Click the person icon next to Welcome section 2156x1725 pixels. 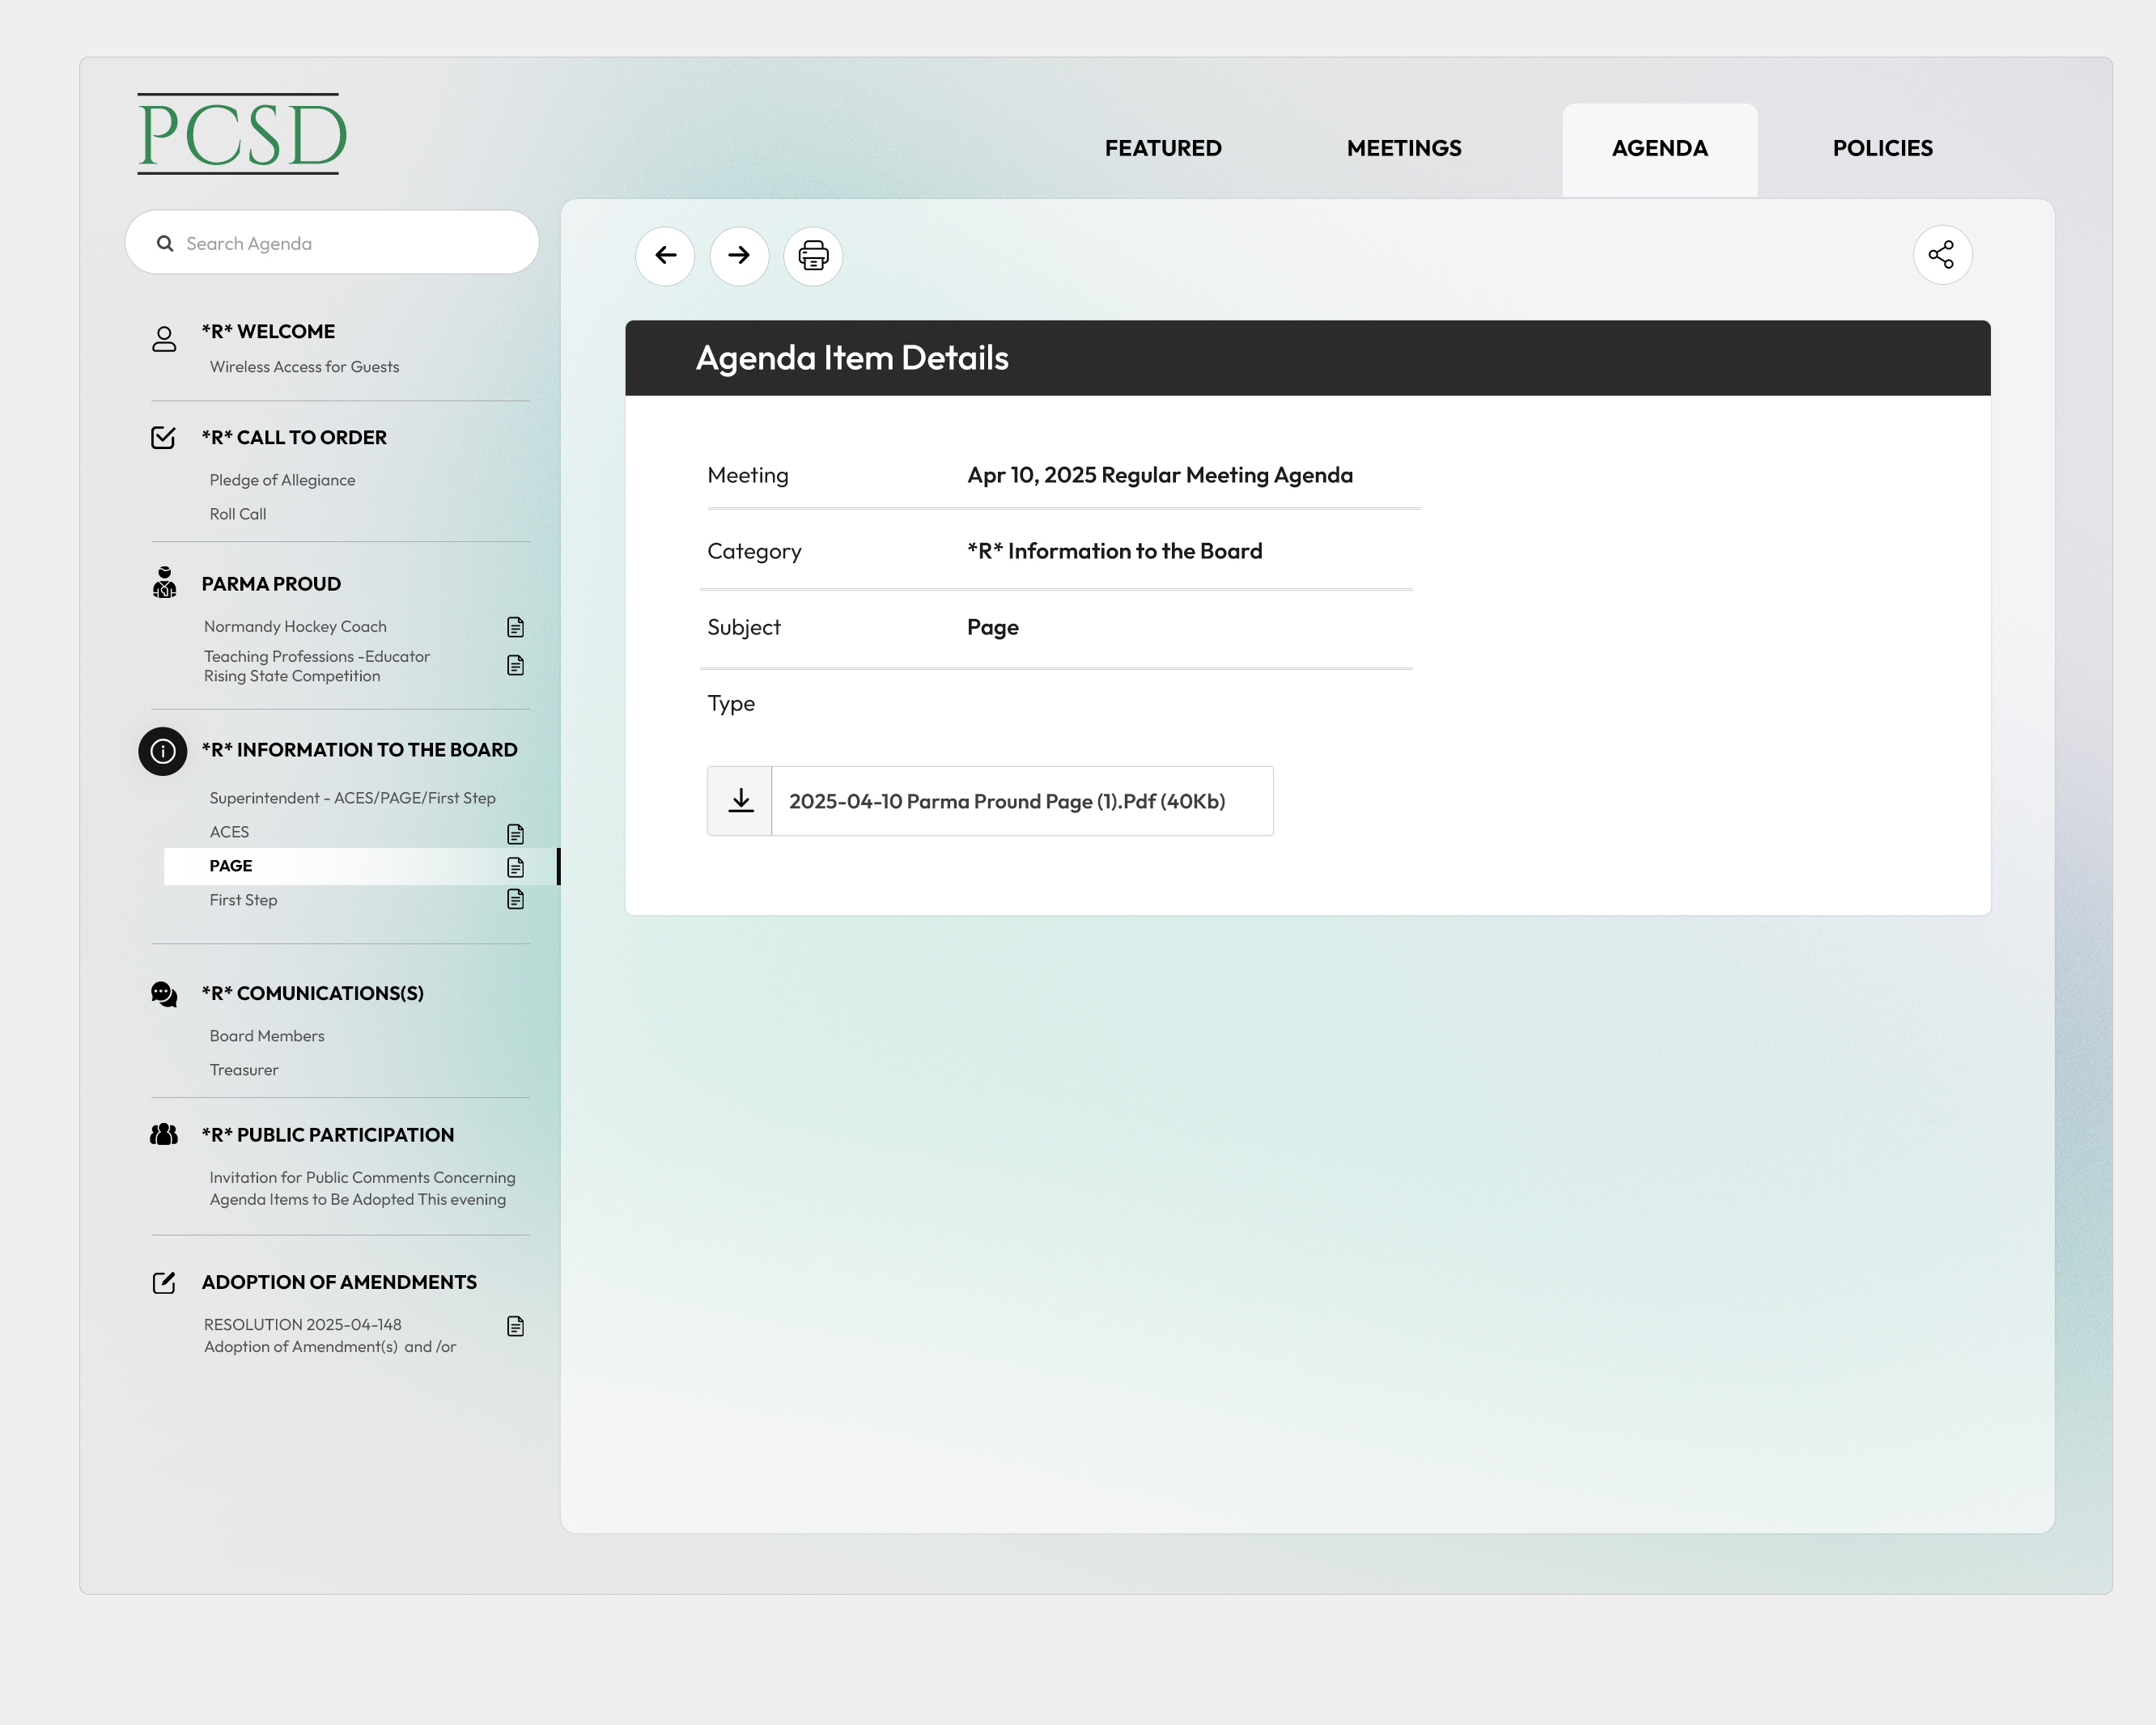[163, 338]
